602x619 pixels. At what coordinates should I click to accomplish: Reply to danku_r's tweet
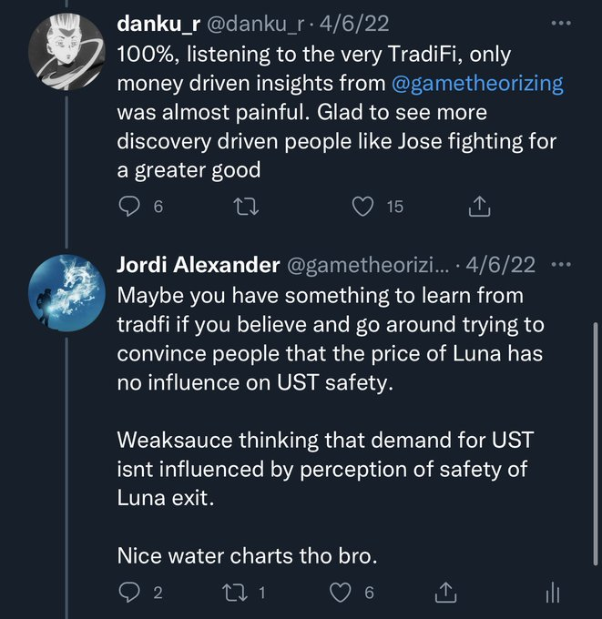point(128,207)
